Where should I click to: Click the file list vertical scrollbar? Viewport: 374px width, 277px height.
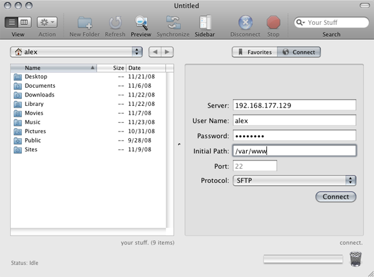point(170,150)
